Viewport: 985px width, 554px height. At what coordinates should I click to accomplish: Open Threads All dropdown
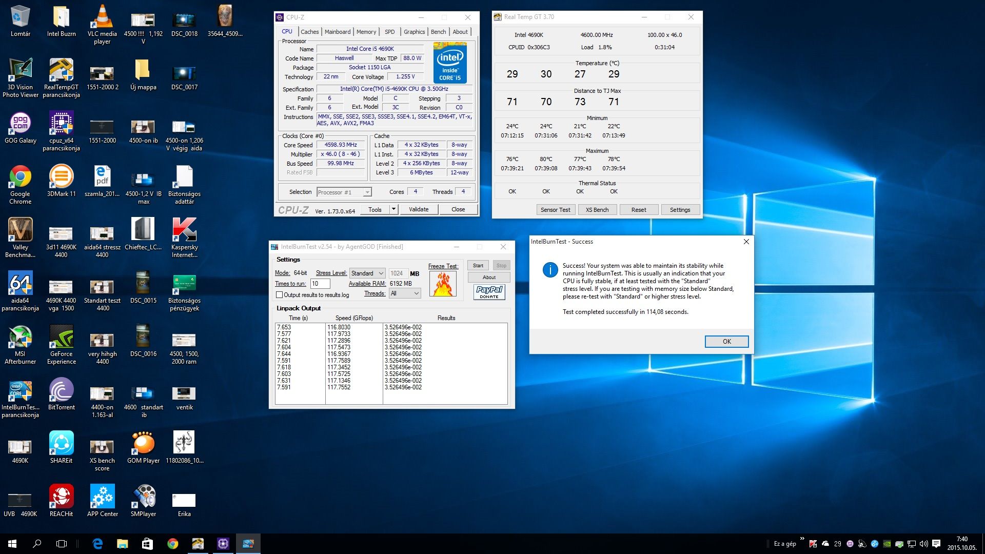(405, 293)
